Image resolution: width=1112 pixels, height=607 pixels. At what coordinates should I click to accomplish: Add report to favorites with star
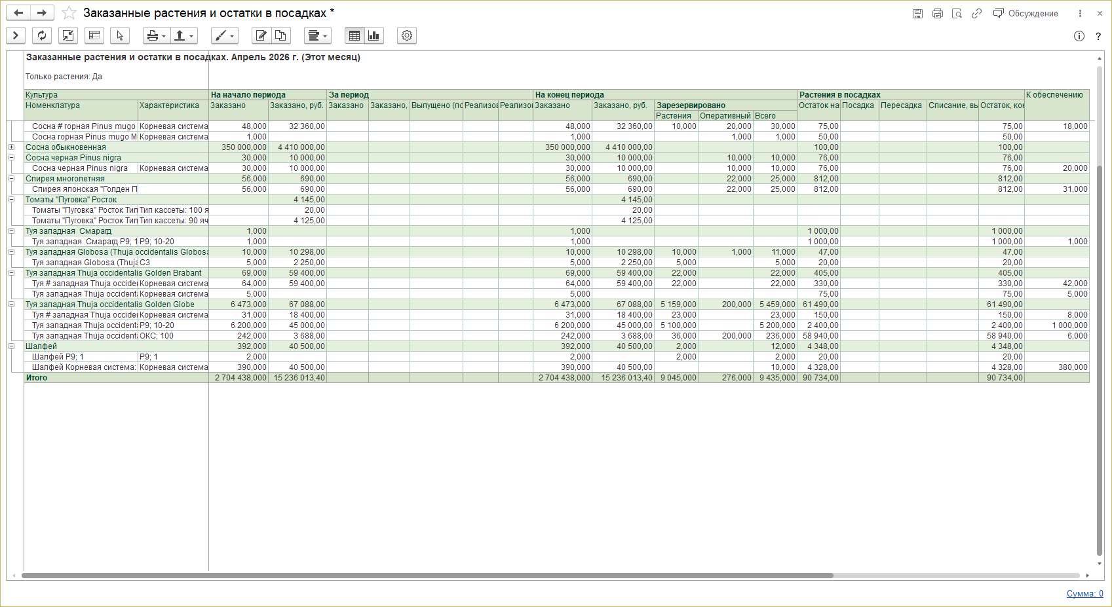[x=69, y=13]
